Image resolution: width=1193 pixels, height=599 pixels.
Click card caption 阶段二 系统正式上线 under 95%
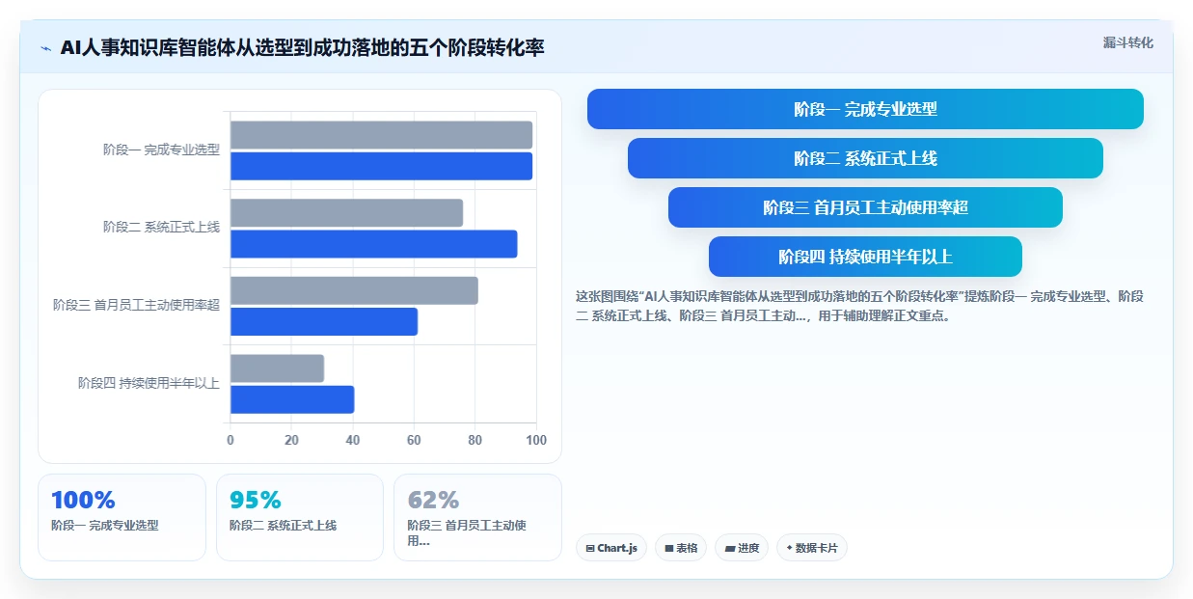click(x=283, y=526)
